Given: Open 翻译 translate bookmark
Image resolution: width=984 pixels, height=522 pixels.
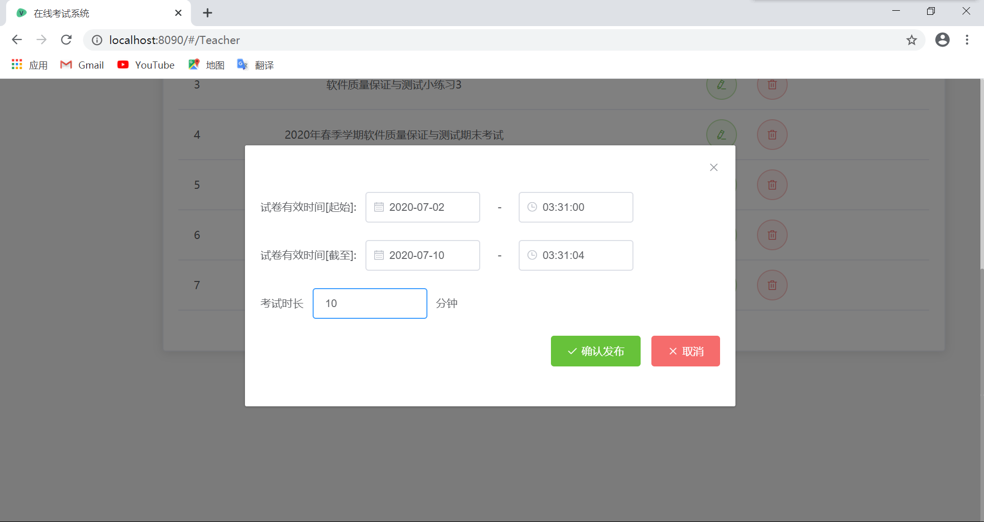Looking at the screenshot, I should coord(255,65).
